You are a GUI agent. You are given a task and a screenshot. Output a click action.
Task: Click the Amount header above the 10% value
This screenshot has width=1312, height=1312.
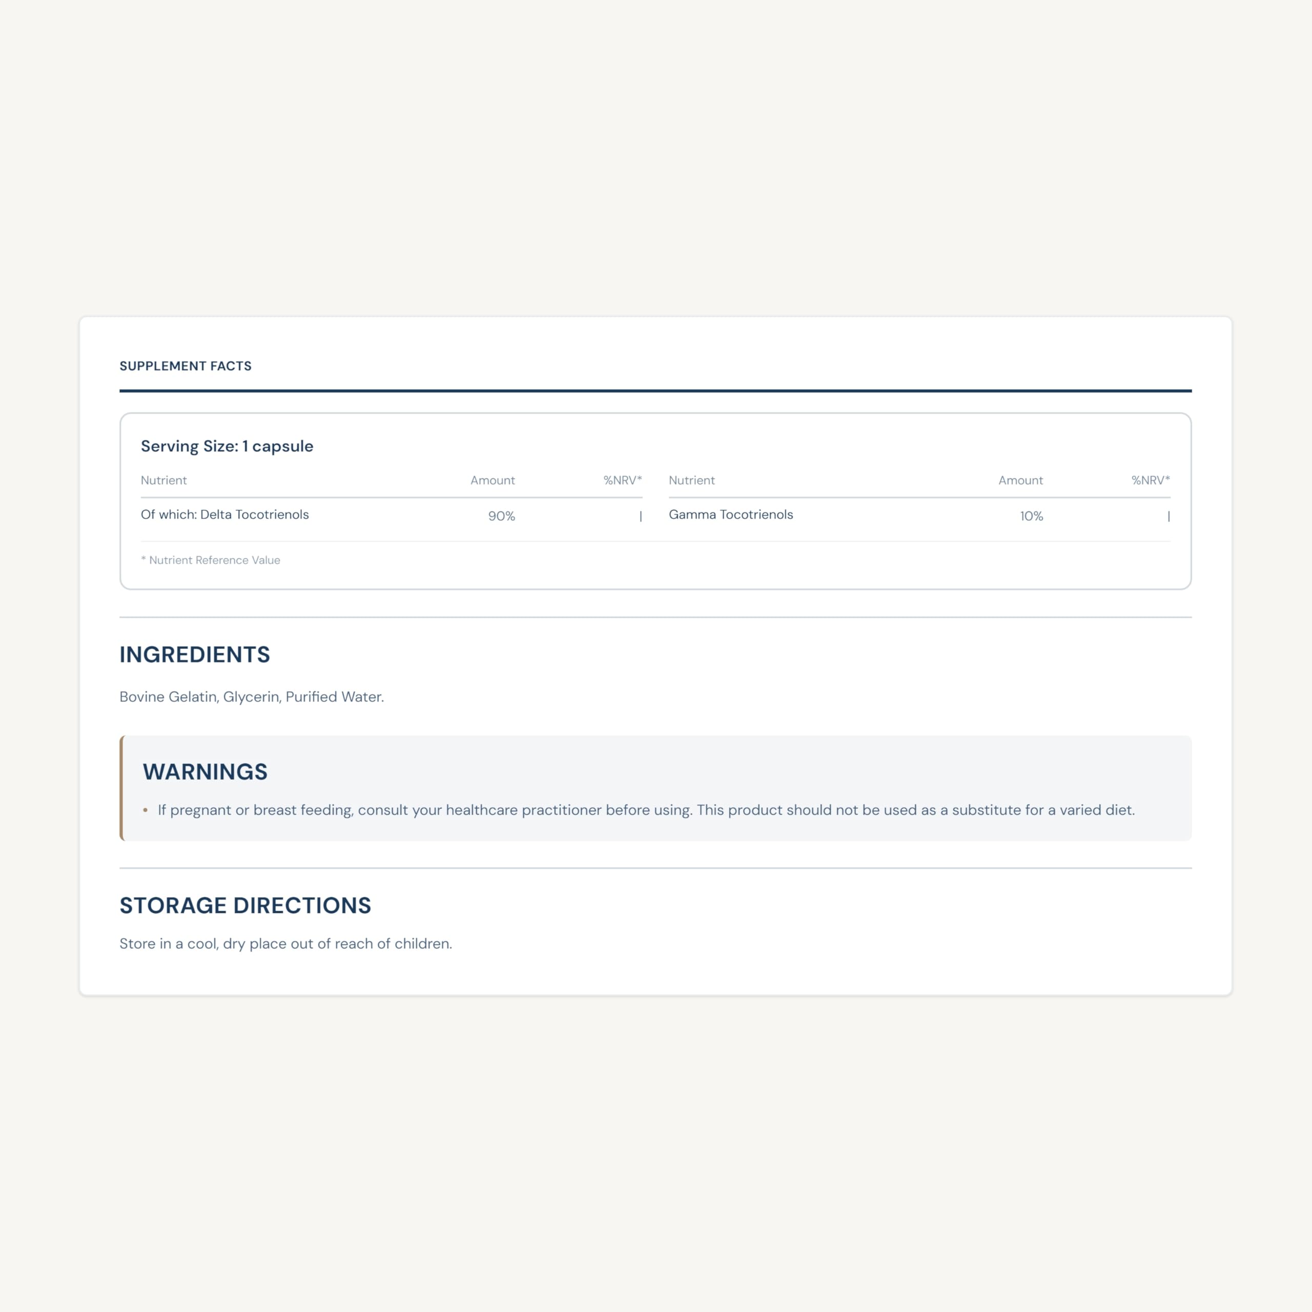pyautogui.click(x=1020, y=480)
